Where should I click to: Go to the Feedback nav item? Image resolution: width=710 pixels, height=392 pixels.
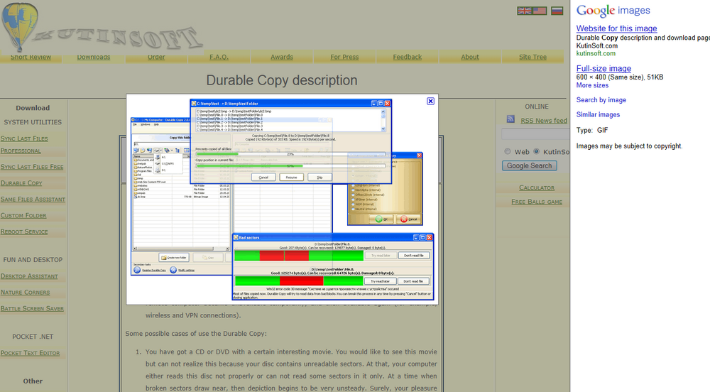[x=407, y=57]
